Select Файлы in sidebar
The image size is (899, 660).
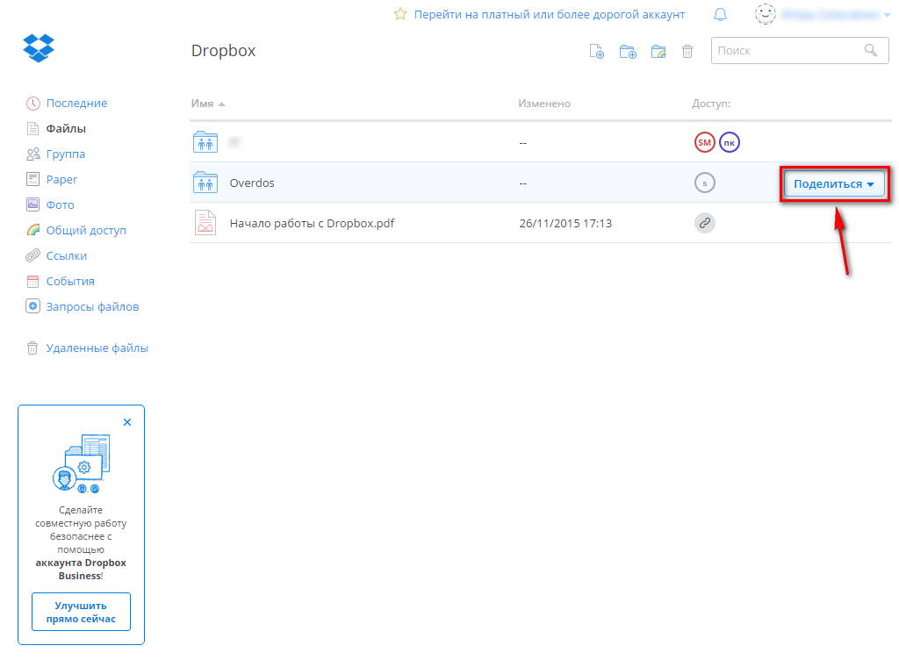click(x=66, y=128)
